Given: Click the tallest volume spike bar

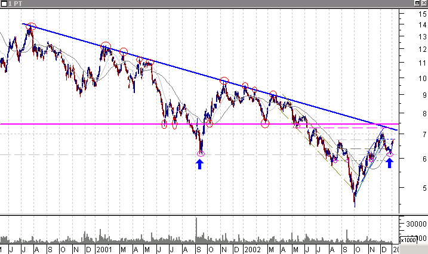Looking at the screenshot, I should pos(196,230).
